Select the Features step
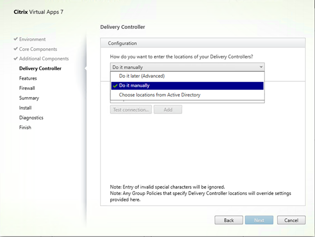315x237 pixels. pos(28,78)
